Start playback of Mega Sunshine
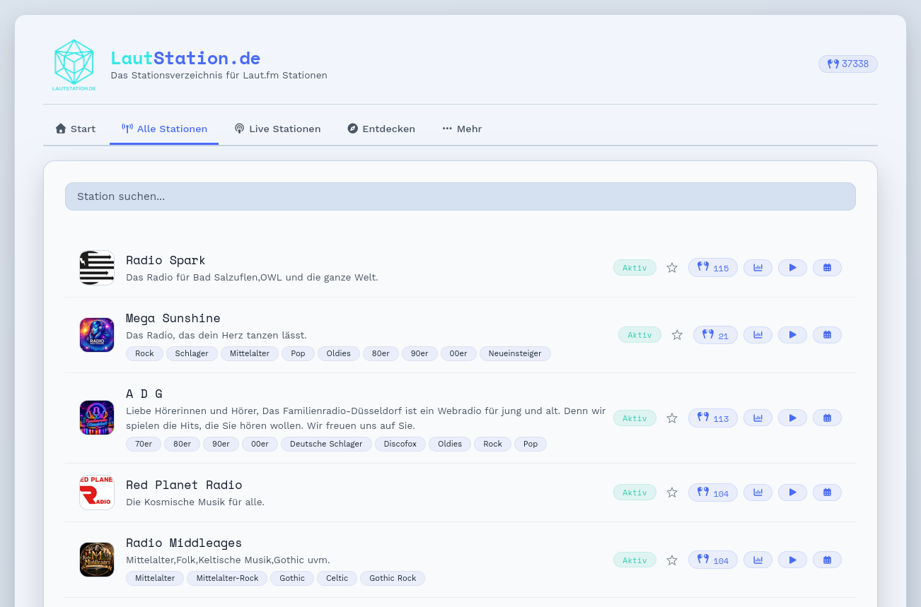The image size is (921, 607). coord(792,335)
